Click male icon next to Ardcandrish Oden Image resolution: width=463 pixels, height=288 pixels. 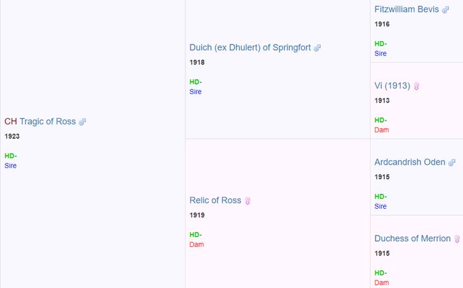(451, 162)
